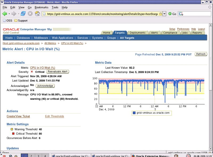Click into the browser URL address field
This screenshot has width=213, height=157.
pyautogui.click(x=102, y=14)
